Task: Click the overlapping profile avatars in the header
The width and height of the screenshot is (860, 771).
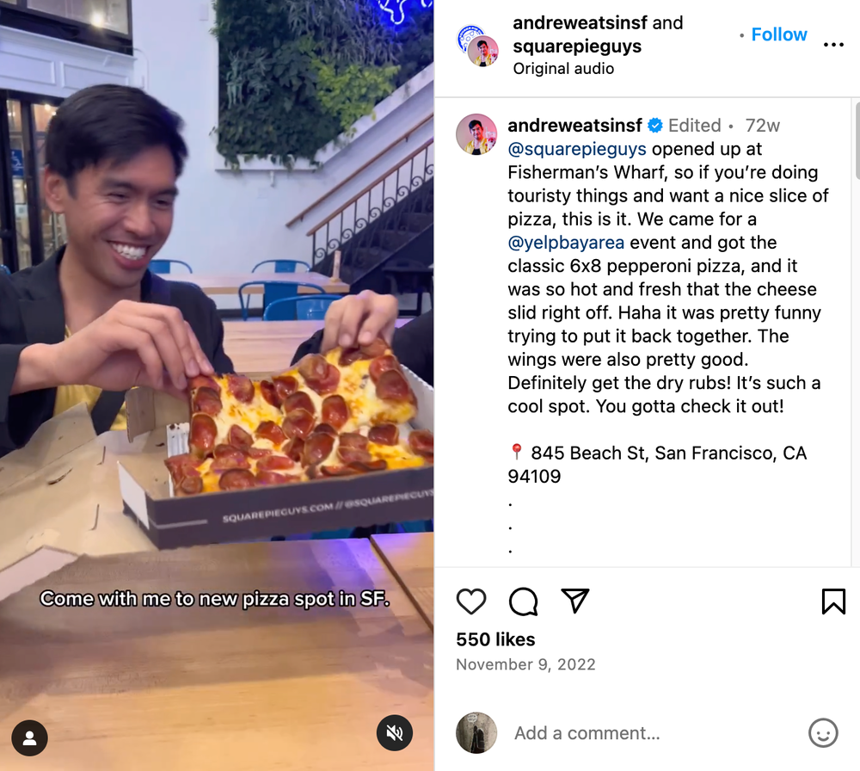Action: pos(477,45)
